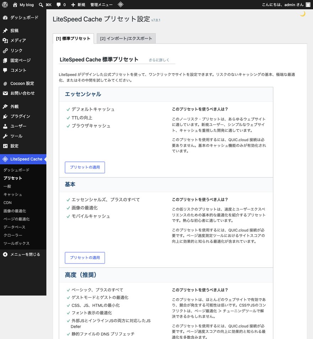Viewport: 313px width, 339px height.
Task: Open ページの最適化 submenu item
Action: click(17, 219)
